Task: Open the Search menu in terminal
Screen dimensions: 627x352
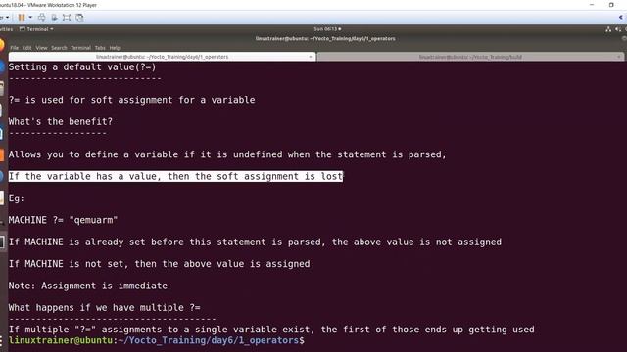Action: tap(59, 48)
